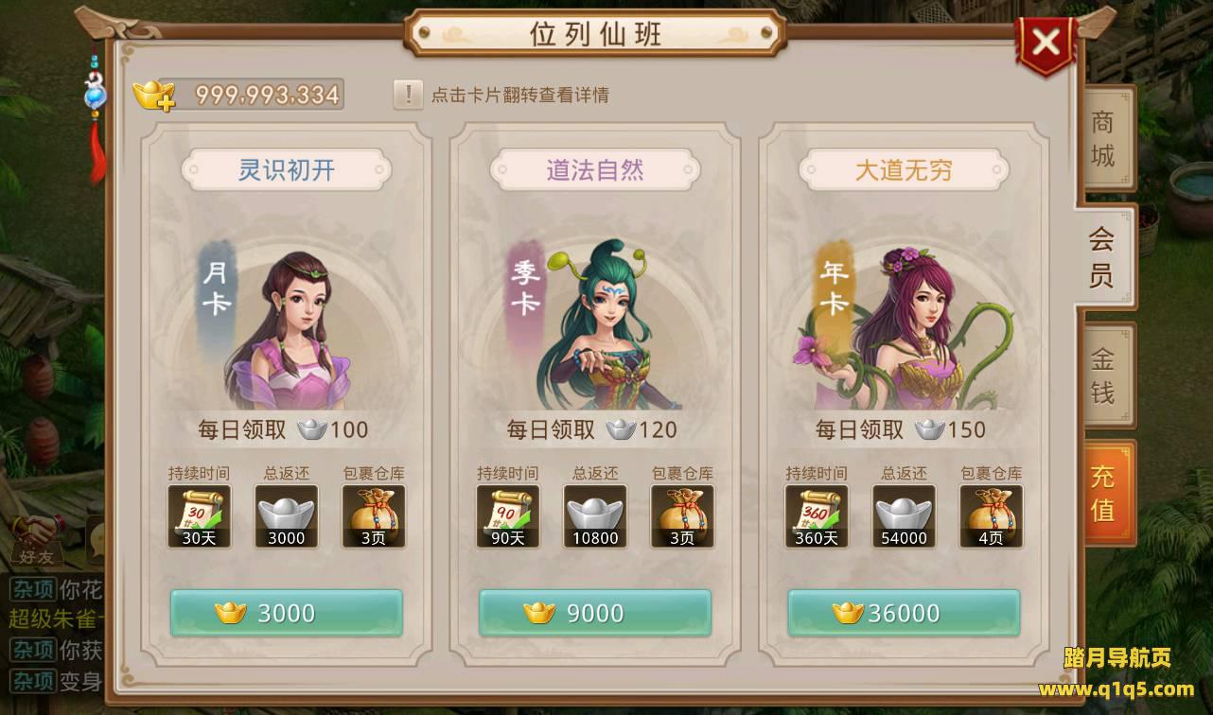This screenshot has height=715, width=1213.
Task: Buy the yearly card for 36000
Action: click(x=904, y=613)
